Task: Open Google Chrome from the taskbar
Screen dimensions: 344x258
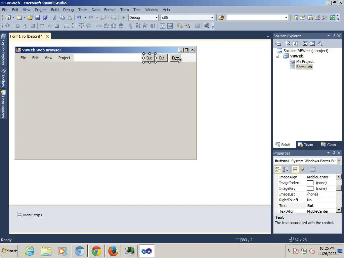Action: click(96, 251)
